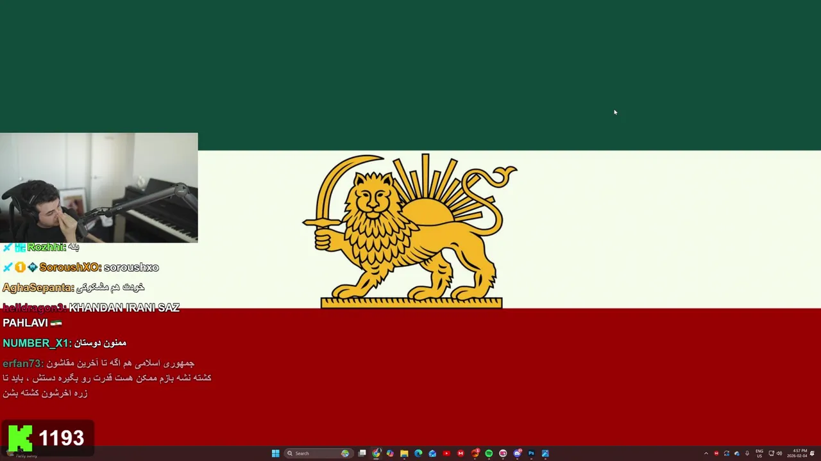Click the sync status tray icon
The height and width of the screenshot is (461, 821).
point(727,453)
